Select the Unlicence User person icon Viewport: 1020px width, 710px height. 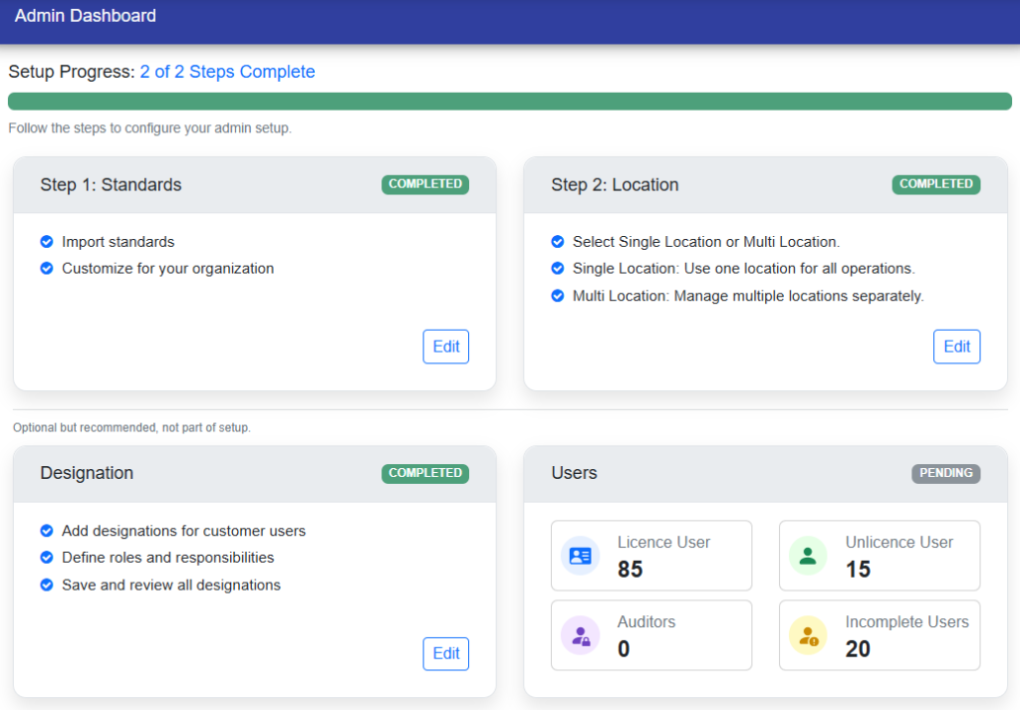(808, 556)
